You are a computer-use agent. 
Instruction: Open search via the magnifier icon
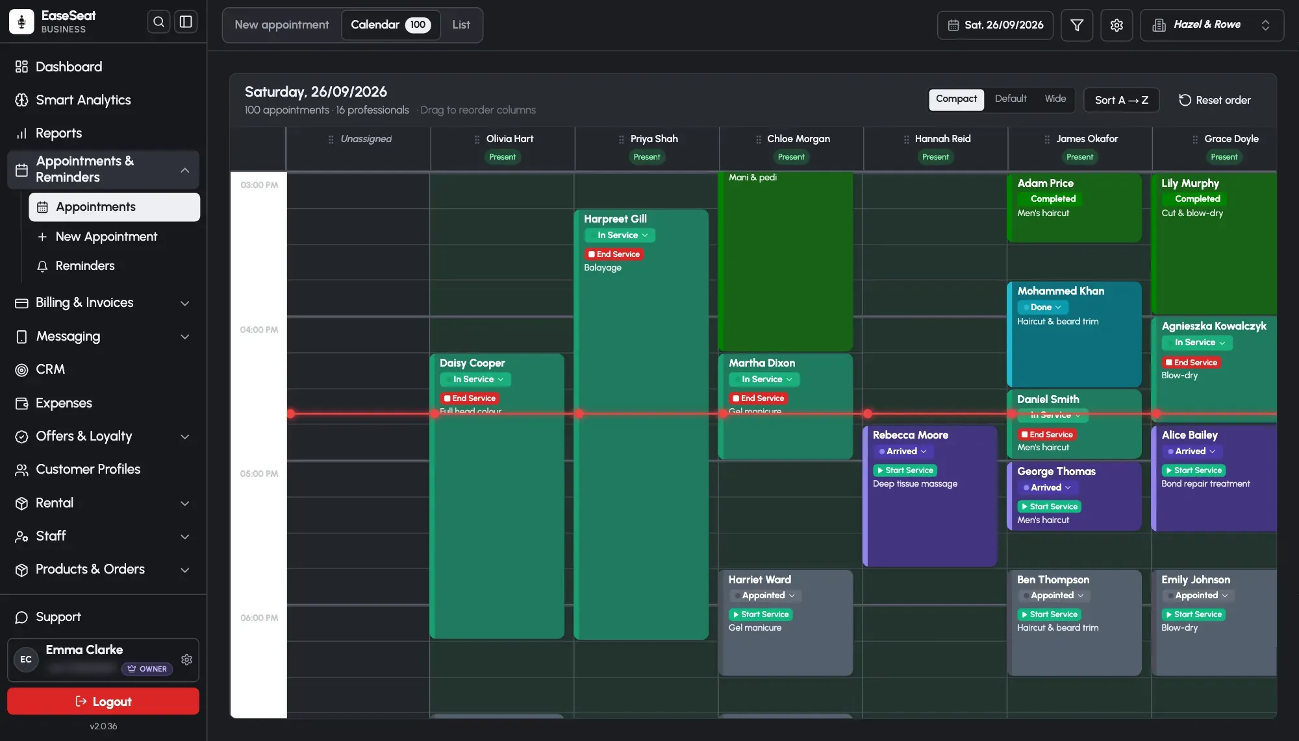[158, 22]
